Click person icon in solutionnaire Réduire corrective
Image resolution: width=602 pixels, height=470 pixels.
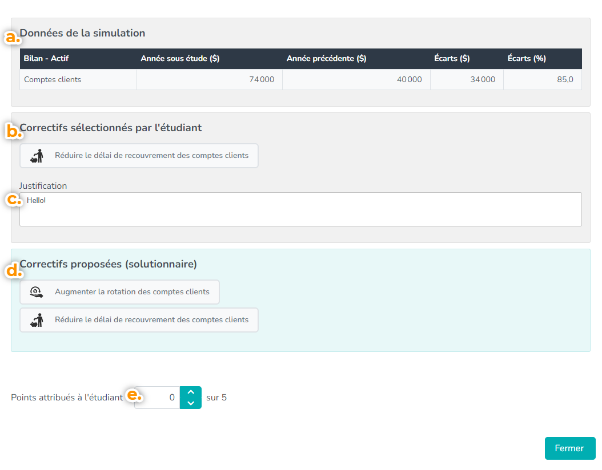[37, 320]
